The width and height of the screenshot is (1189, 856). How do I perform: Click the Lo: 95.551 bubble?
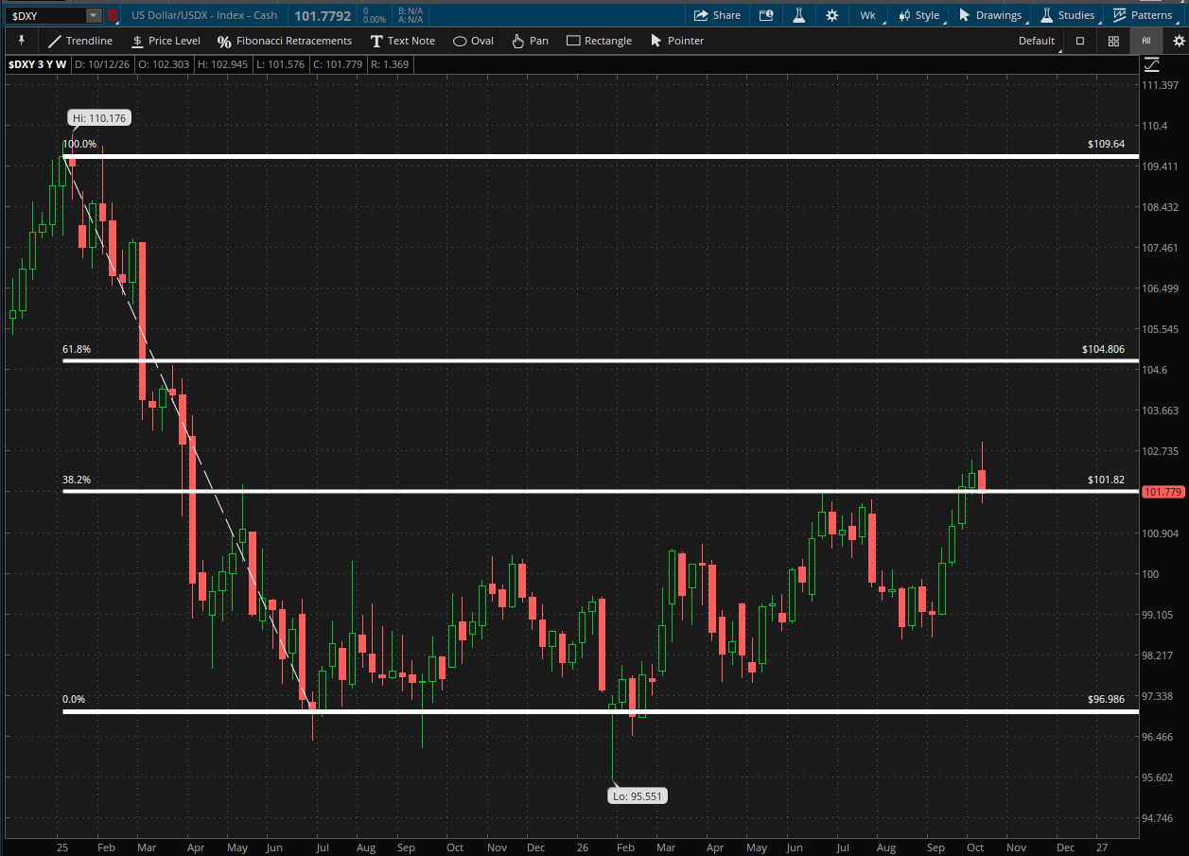click(637, 795)
